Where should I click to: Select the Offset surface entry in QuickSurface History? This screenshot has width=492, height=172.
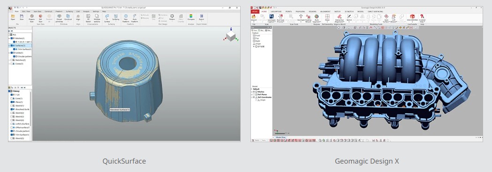pyautogui.click(x=22, y=127)
